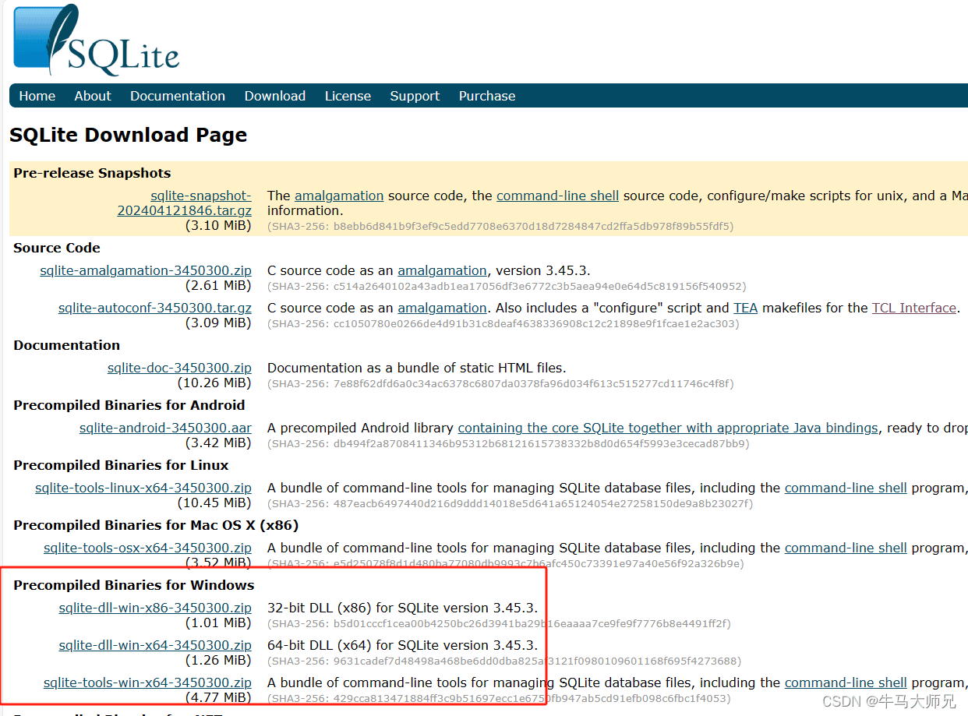The image size is (968, 716).
Task: Download sqlite-amalgamation-3450300.zip
Action: pyautogui.click(x=146, y=270)
